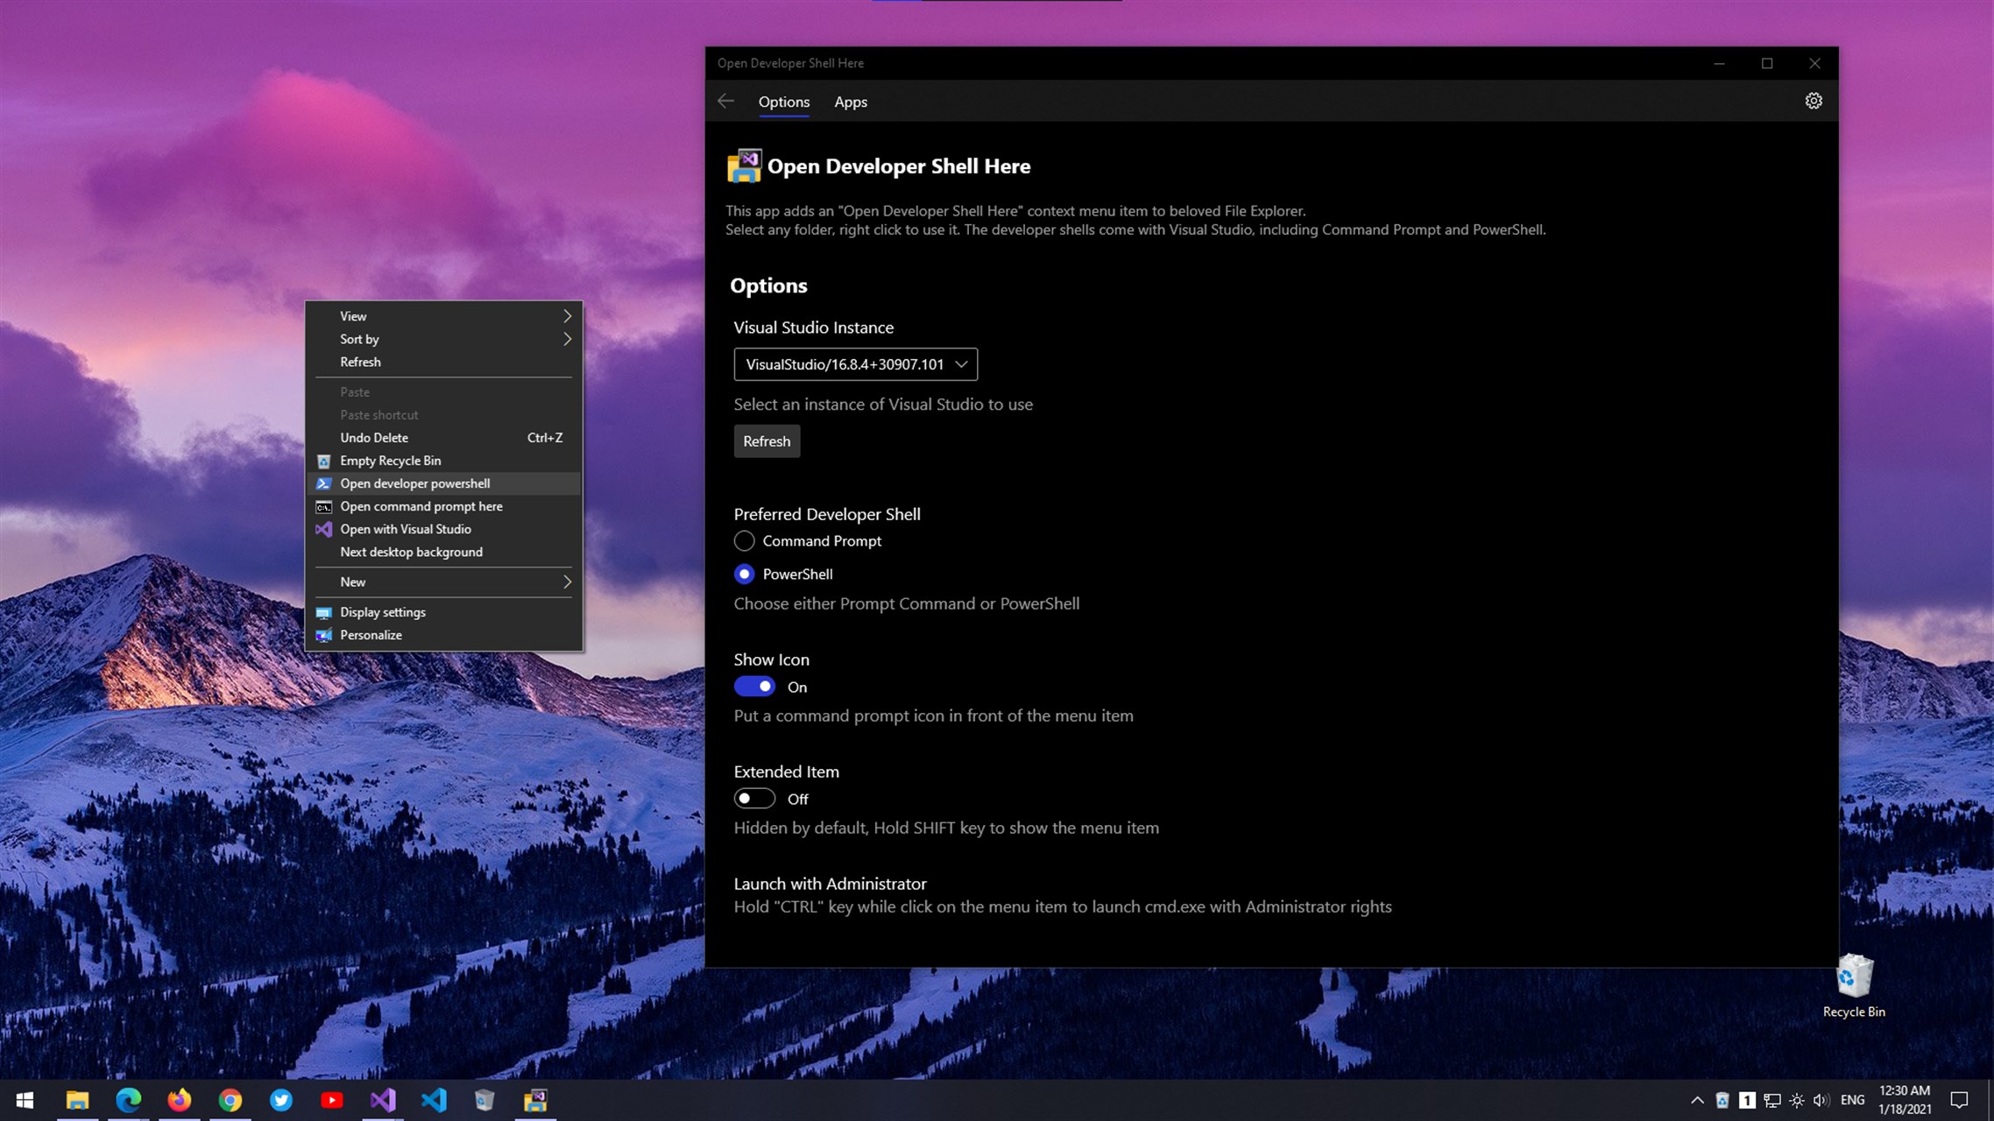Image resolution: width=1994 pixels, height=1121 pixels.
Task: Launch Visual Studio Code from the taskbar
Action: 434,1100
